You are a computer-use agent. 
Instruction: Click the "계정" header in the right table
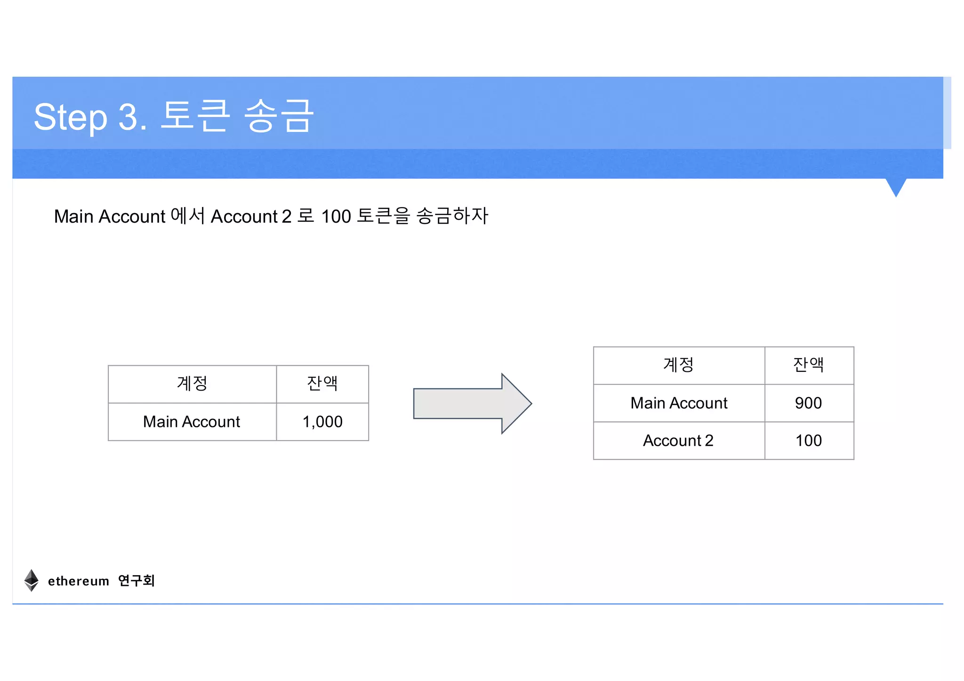(x=679, y=365)
